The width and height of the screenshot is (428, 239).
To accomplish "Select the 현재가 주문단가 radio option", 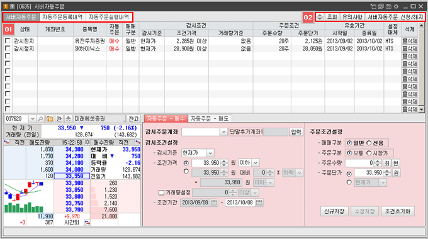I will [349, 182].
